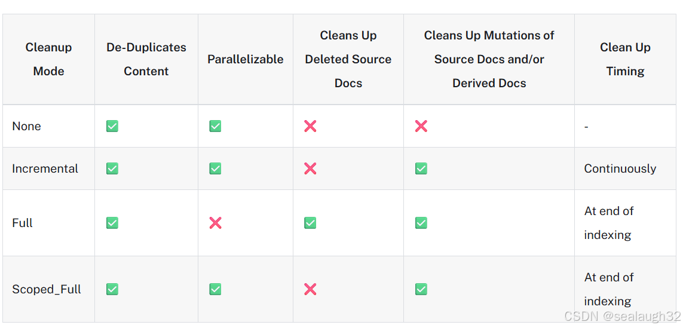Image resolution: width=683 pixels, height=328 pixels.
Task: Click the Clean Up Timing column header
Action: 625,59
